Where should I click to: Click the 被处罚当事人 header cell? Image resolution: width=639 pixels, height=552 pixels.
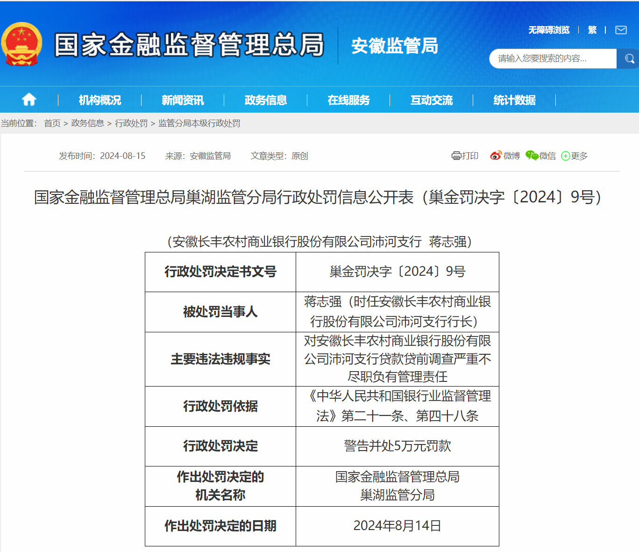[220, 312]
